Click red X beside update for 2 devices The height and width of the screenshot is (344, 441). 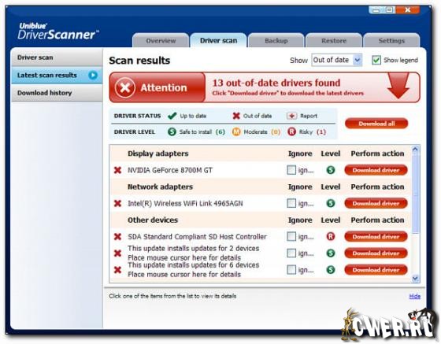[117, 253]
